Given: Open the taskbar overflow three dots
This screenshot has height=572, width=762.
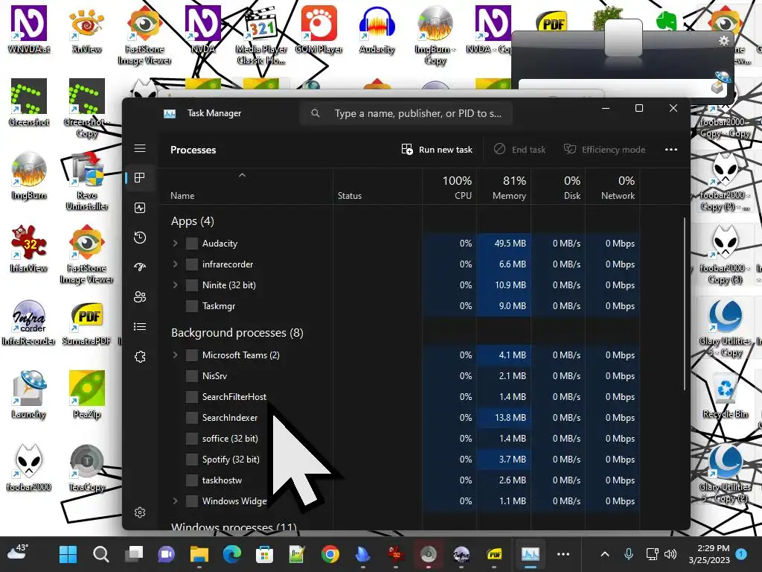Looking at the screenshot, I should pyautogui.click(x=563, y=554).
